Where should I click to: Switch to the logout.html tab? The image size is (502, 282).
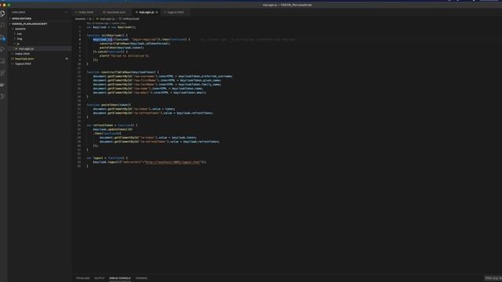click(176, 13)
